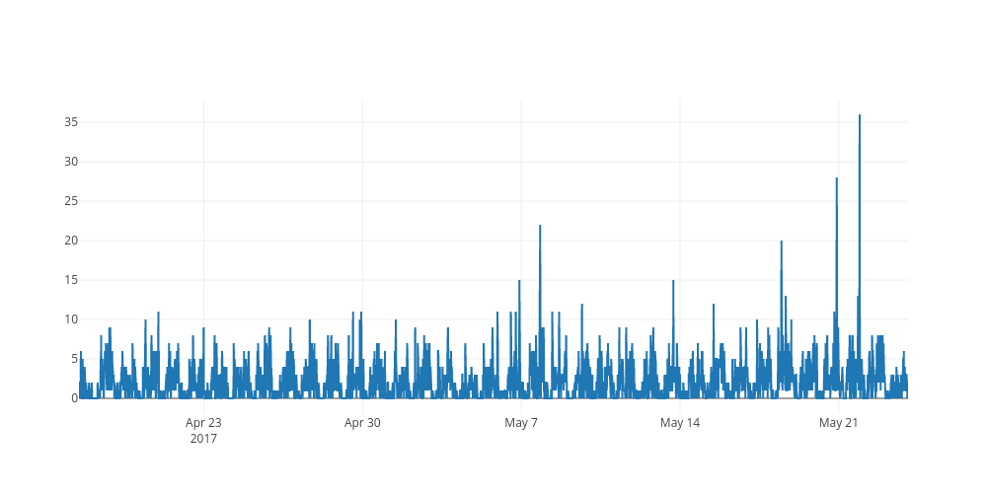Screen dimensions: 987x493
Task: Click the peak of 20 before May 21
Action: pos(782,243)
